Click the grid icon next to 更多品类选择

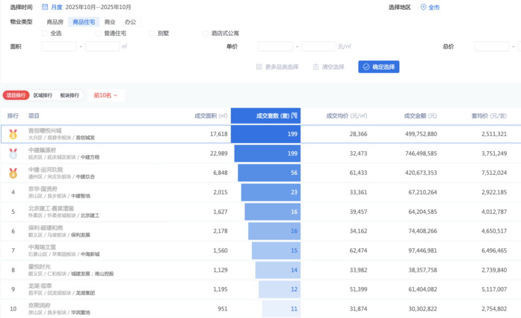[259, 67]
